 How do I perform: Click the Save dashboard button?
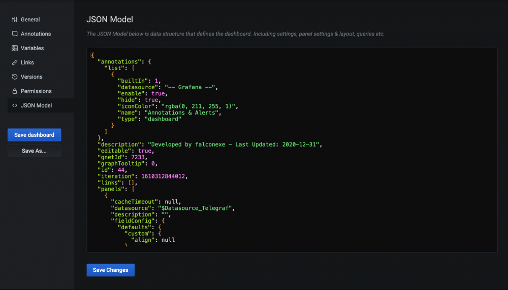[35, 135]
